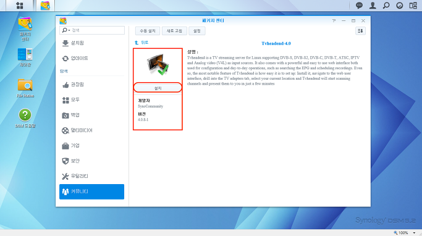This screenshot has height=236, width=422.
Task: Click the Tvheadend-4.0 title text
Action: 276,43
